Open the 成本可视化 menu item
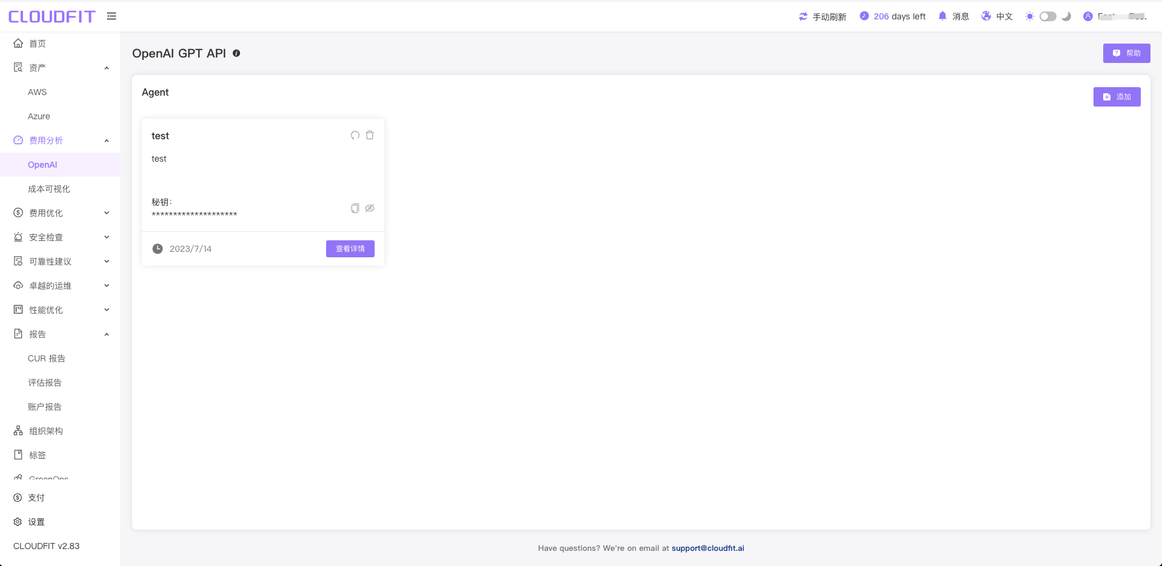The height and width of the screenshot is (566, 1162). 60,189
